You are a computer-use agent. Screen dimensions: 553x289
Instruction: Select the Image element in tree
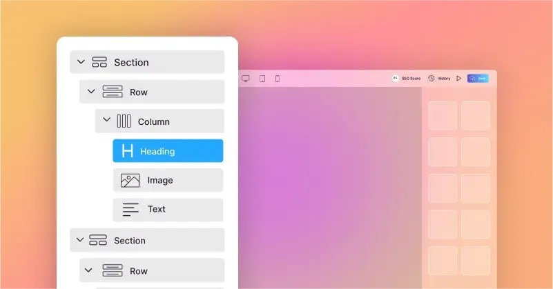(168, 180)
